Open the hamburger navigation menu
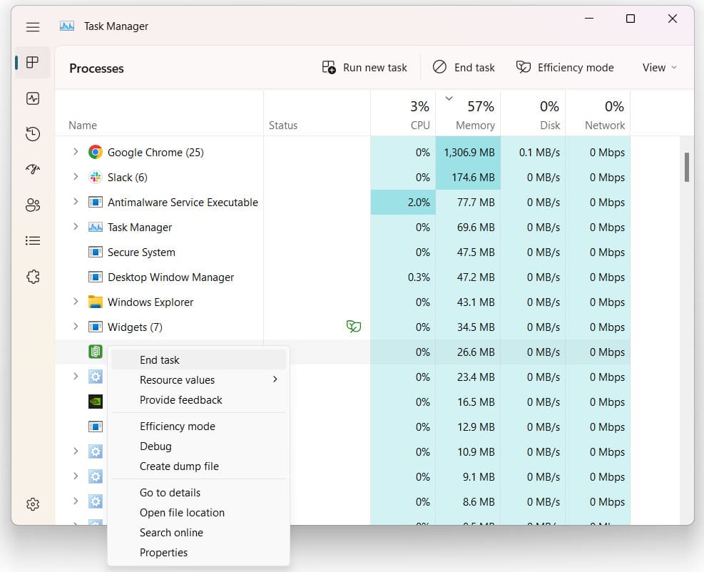704x572 pixels. click(32, 27)
